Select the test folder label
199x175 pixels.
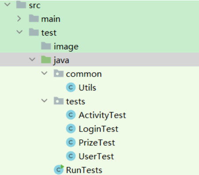pos(49,33)
